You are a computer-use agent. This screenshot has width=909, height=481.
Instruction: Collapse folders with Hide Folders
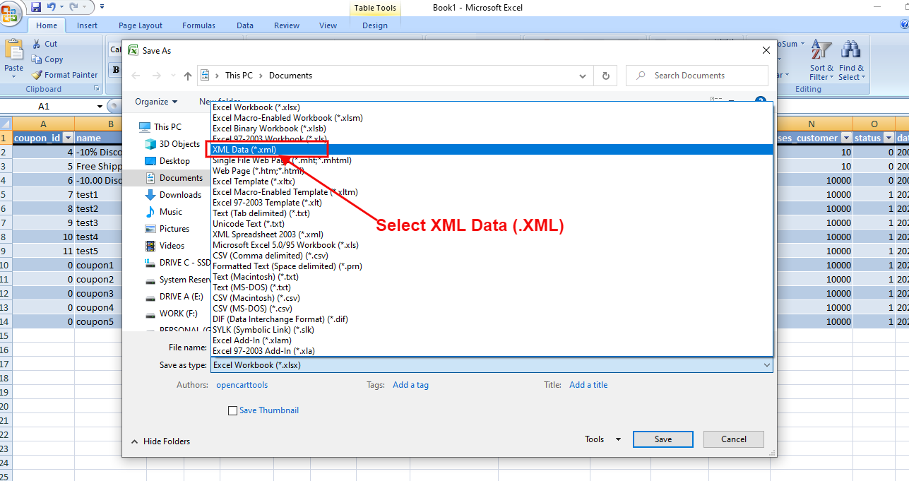[x=160, y=441]
